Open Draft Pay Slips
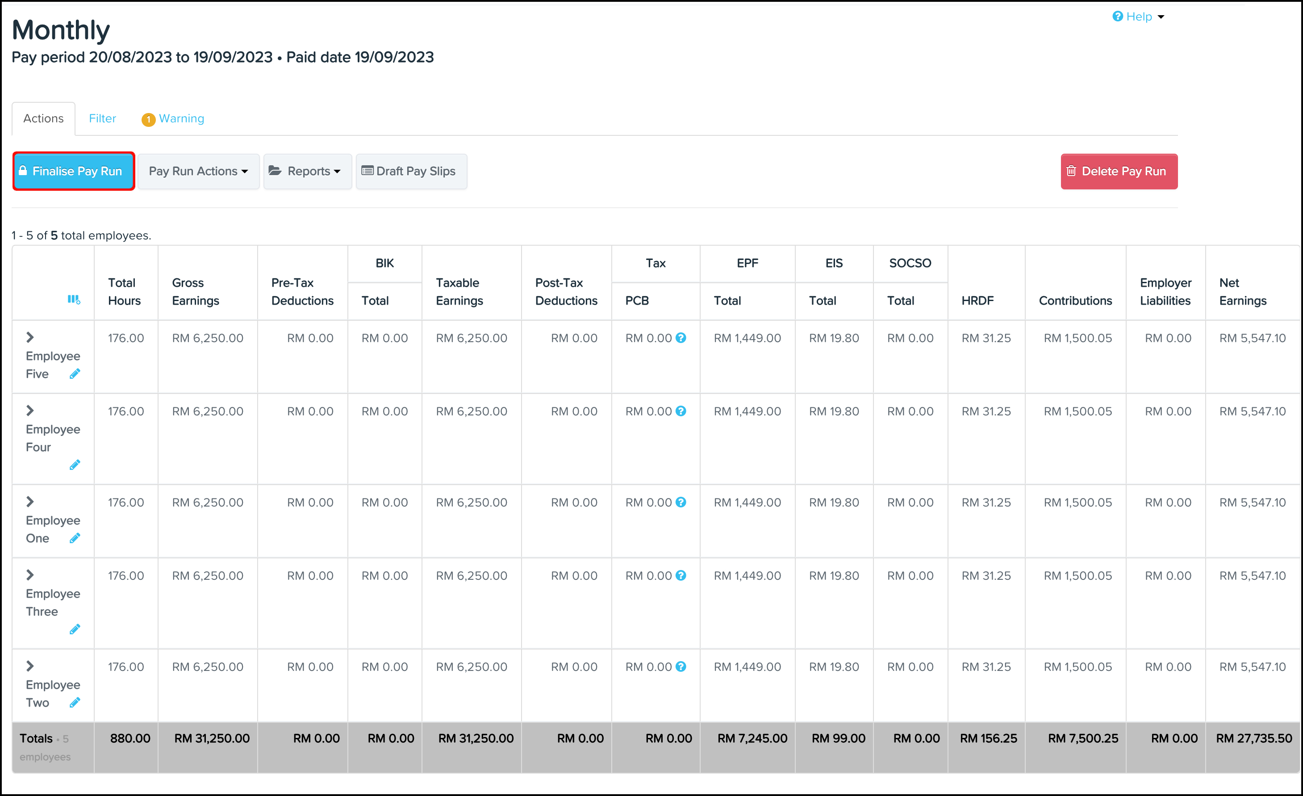This screenshot has height=796, width=1303. pos(411,172)
